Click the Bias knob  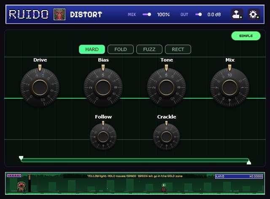[103, 87]
